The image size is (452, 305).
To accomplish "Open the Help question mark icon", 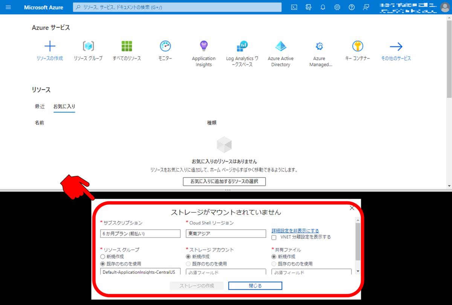I will tap(351, 7).
